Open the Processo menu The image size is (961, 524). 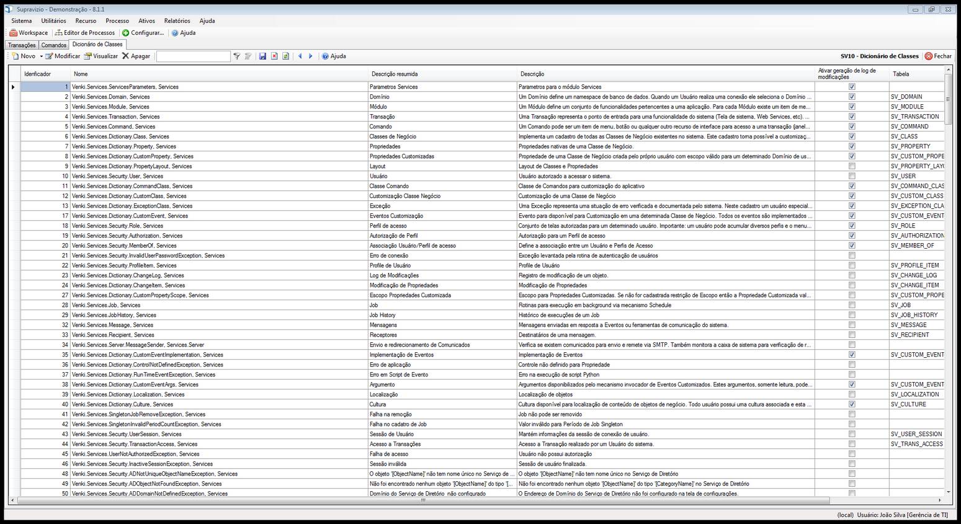117,21
